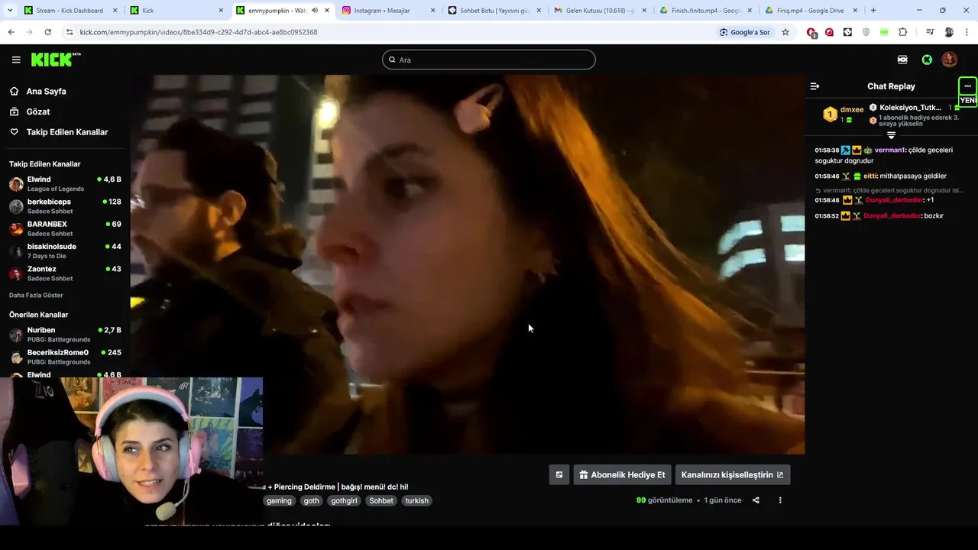Open the Kick hamburger sidebar menu
The height and width of the screenshot is (550, 978).
click(x=16, y=60)
